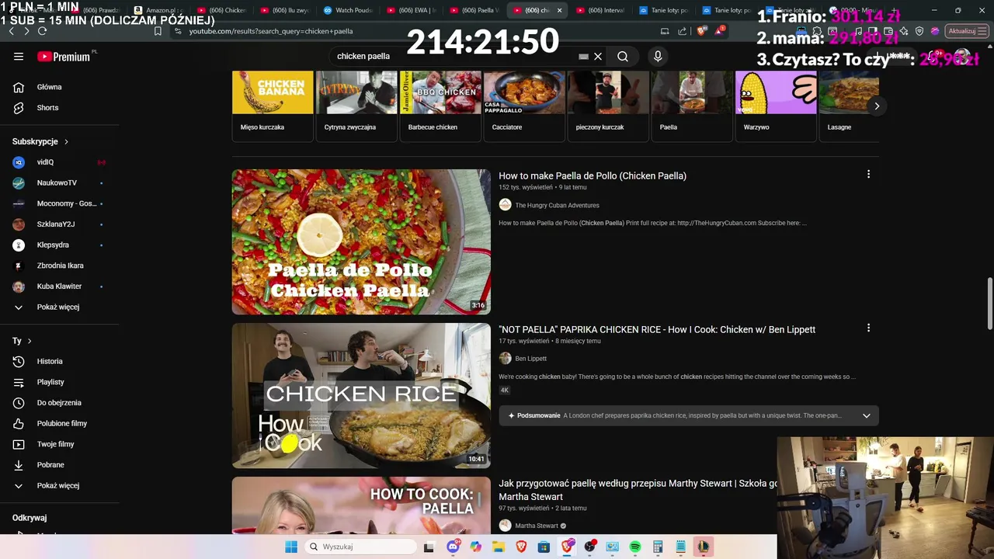The height and width of the screenshot is (559, 994).
Task: Click the browser address bar URL
Action: tap(271, 31)
